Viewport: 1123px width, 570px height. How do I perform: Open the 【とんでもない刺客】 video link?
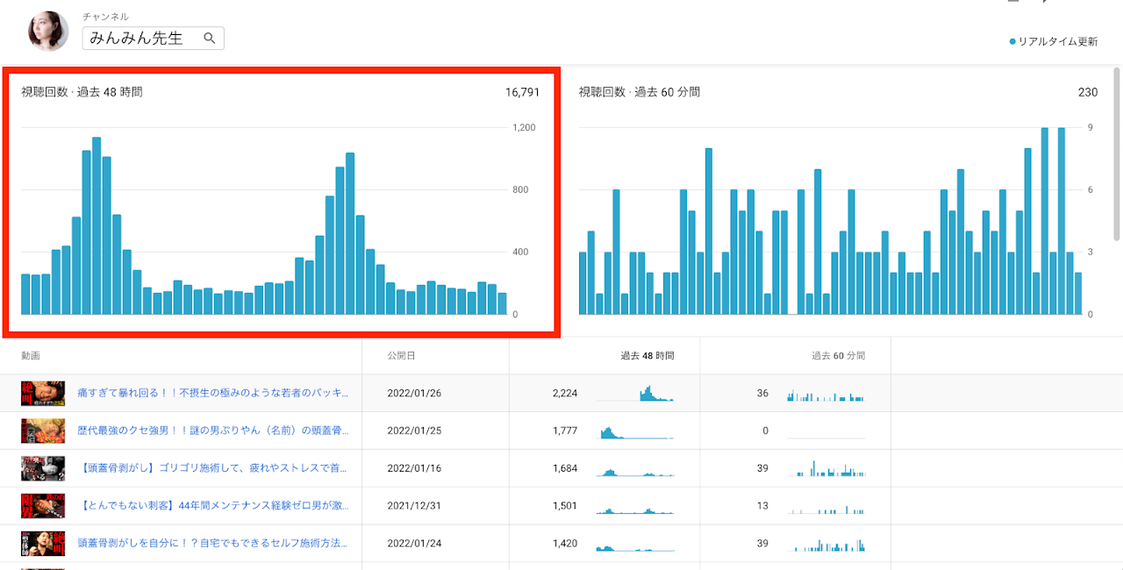[x=213, y=506]
